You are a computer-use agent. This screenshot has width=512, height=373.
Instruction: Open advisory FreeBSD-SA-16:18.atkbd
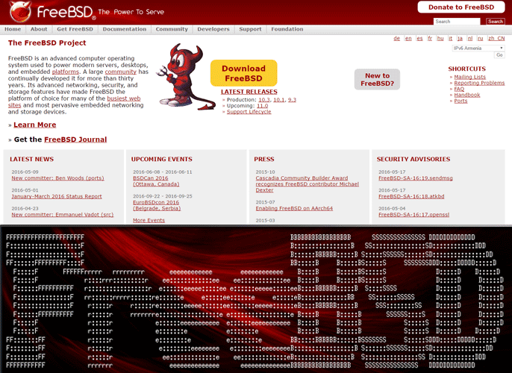click(x=411, y=196)
